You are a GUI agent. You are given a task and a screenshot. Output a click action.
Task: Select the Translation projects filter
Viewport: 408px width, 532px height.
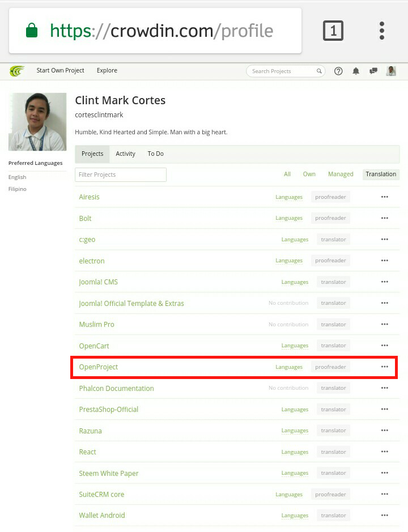[x=381, y=174]
